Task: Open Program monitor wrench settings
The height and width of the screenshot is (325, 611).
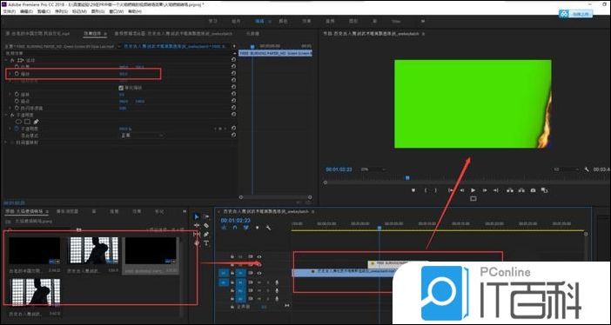Action: (x=587, y=169)
